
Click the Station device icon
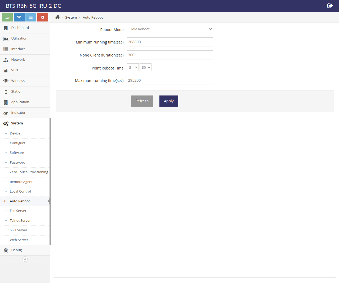[6, 92]
